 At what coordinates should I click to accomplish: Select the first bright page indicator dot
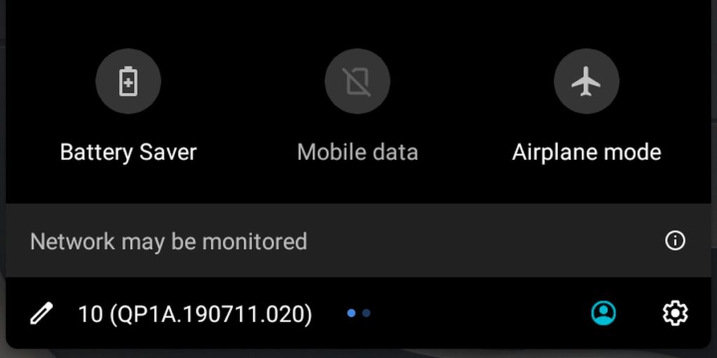click(x=351, y=313)
